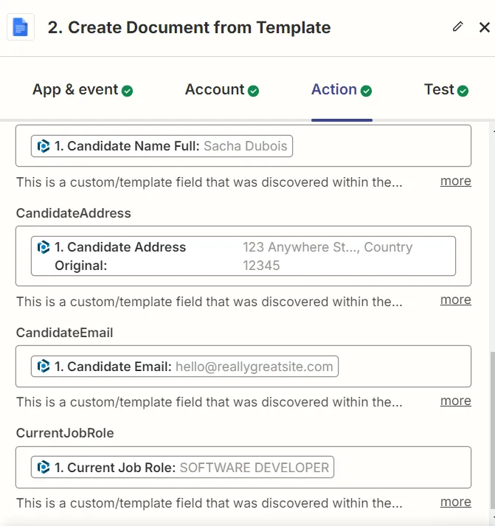Screen dimensions: 495x526
Task: Click the CandidateAddress field label
Action: 74,213
